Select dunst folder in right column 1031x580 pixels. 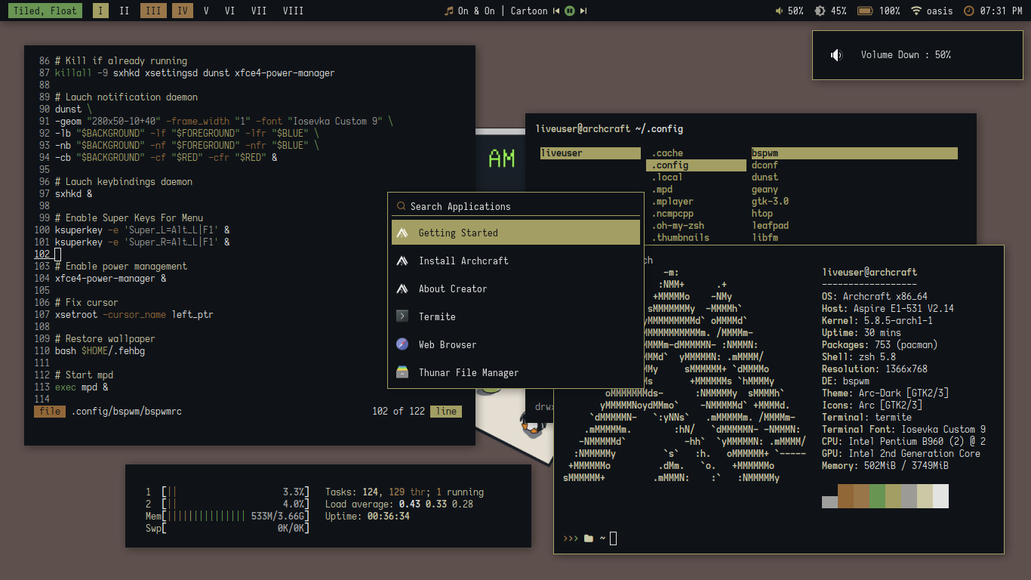pyautogui.click(x=765, y=177)
